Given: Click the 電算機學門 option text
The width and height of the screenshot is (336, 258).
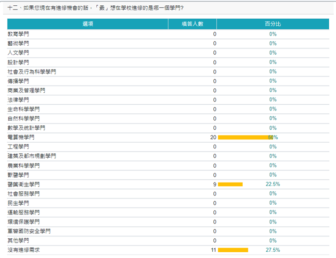Looking at the screenshot, I should pos(21,137).
